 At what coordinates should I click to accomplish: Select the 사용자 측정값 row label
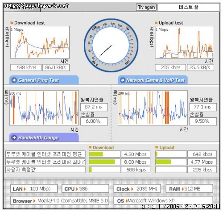point(45,170)
